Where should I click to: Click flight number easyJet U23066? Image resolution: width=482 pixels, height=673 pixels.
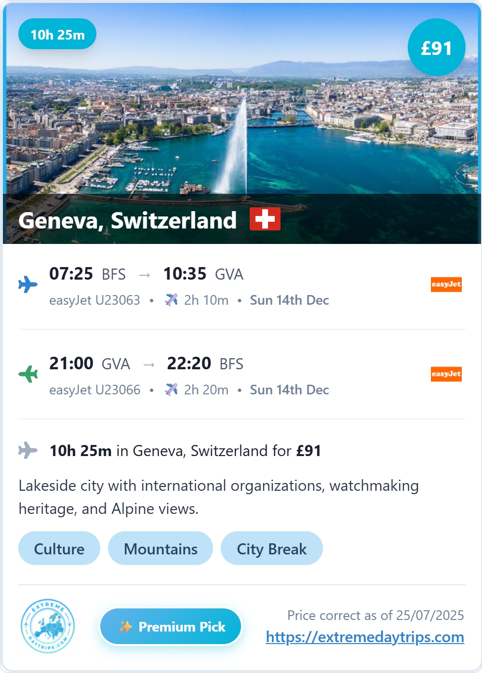94,390
